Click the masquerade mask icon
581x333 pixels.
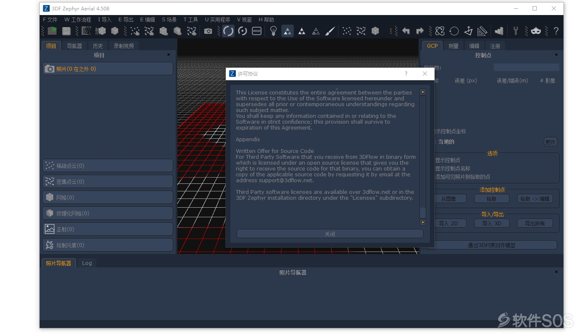[x=536, y=31]
